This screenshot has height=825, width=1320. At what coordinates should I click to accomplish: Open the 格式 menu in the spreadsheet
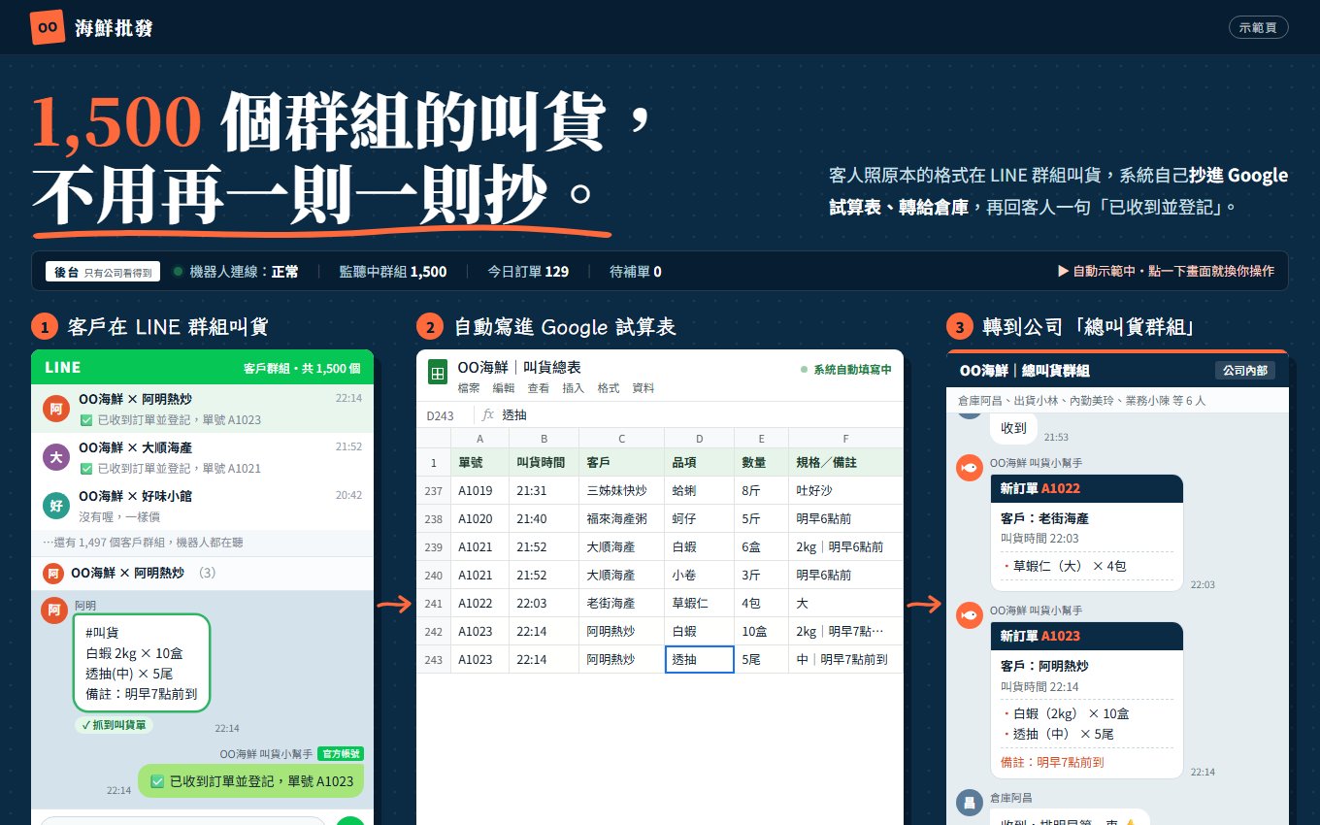click(x=609, y=388)
